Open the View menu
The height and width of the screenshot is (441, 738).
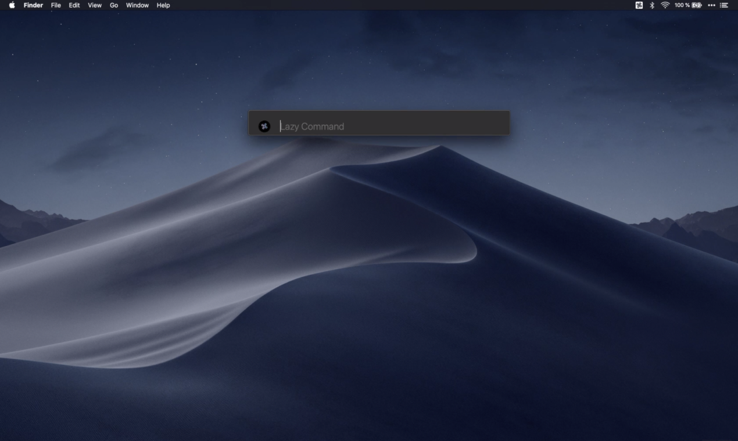[x=95, y=5]
